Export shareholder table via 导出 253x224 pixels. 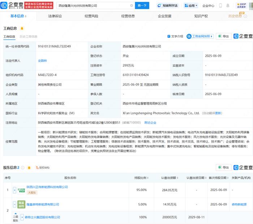point(223,168)
